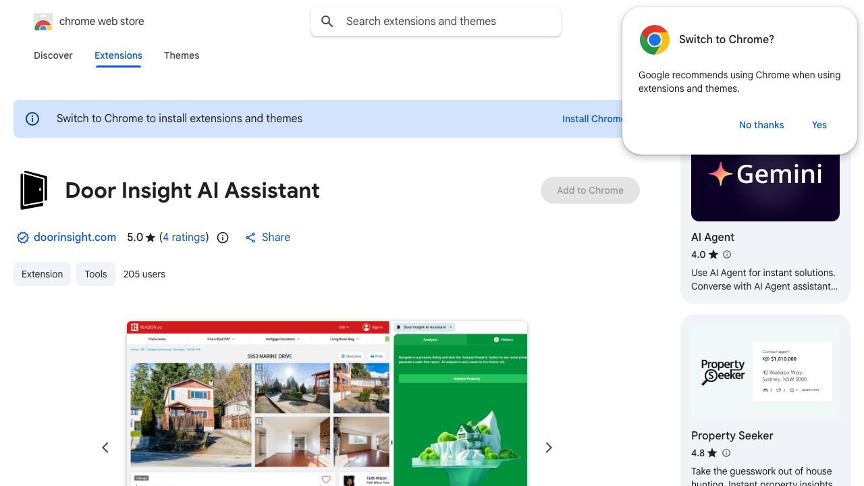Viewport: 864px width, 486px height.
Task: Click the '205 users' text
Action: [x=144, y=274]
